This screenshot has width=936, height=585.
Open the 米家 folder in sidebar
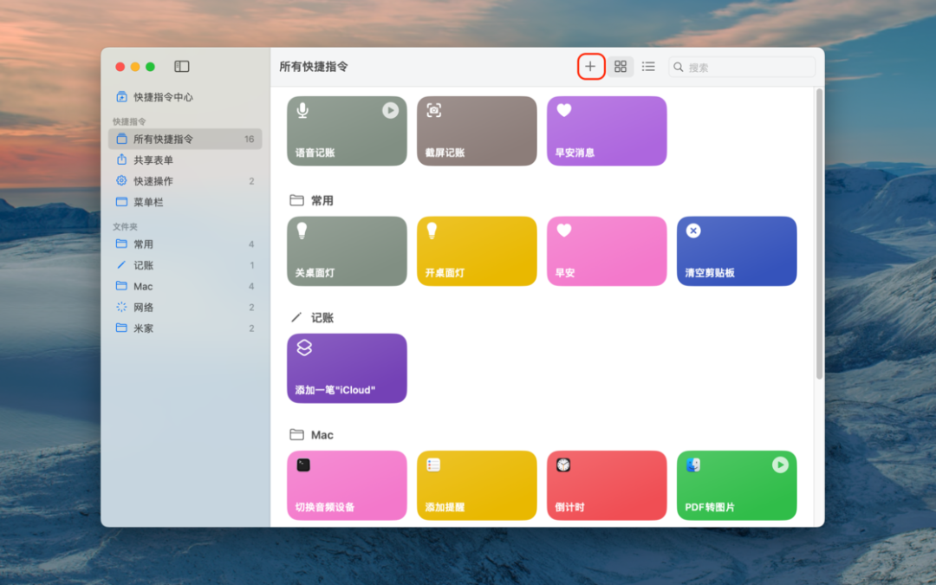click(x=185, y=328)
